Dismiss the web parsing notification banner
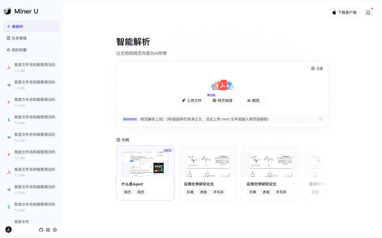The image size is (382, 238). [320, 119]
